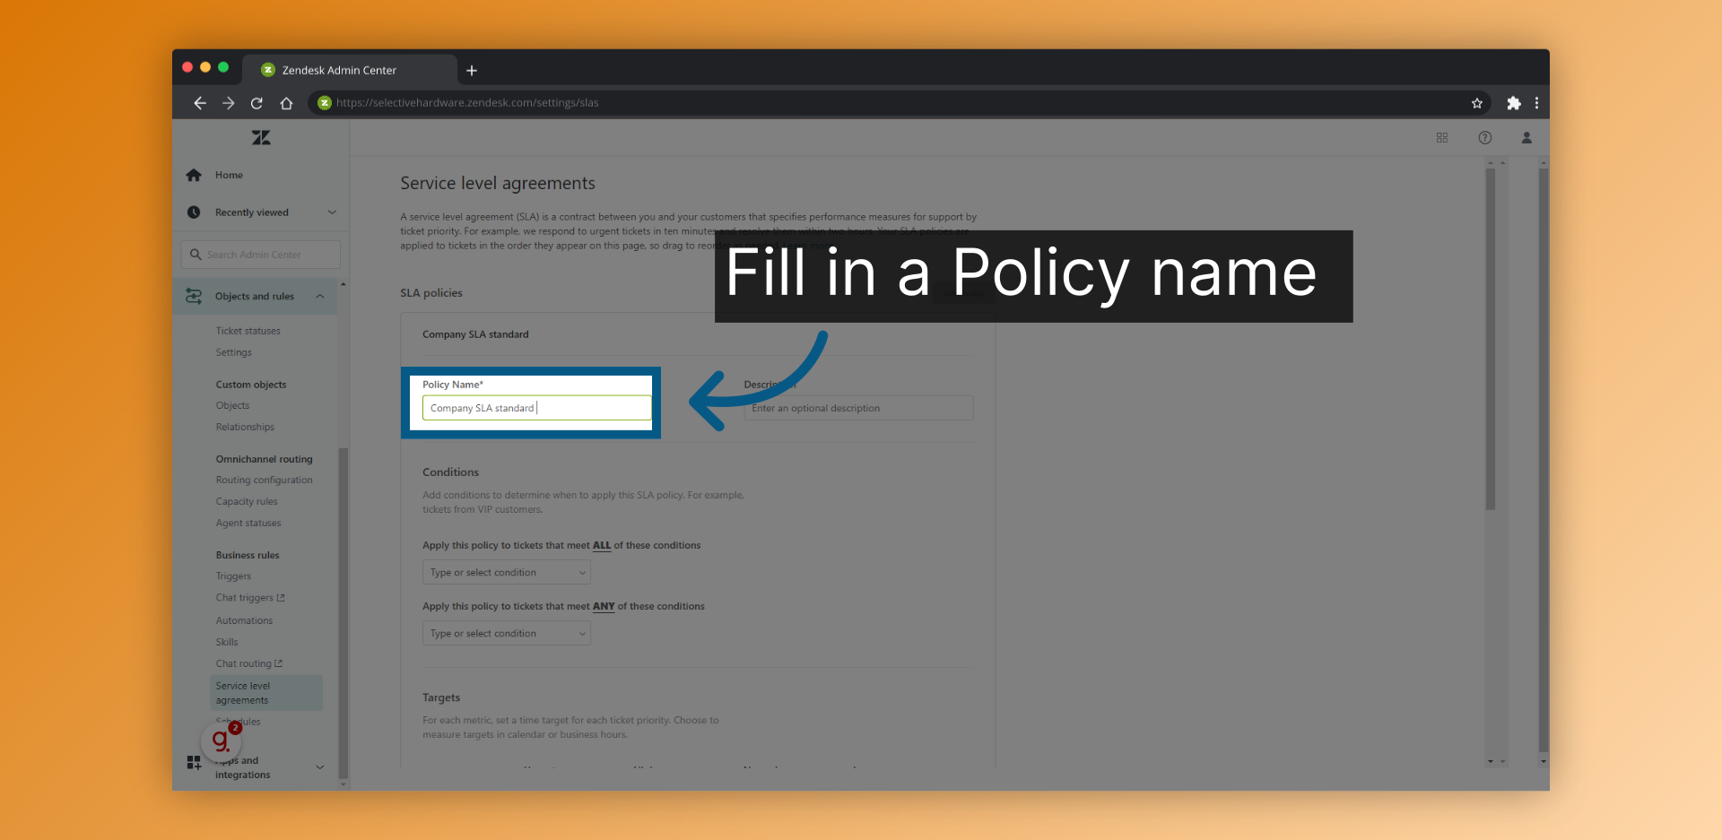The width and height of the screenshot is (1722, 840).
Task: Click the Company SLA standard policy header
Action: pos(475,334)
